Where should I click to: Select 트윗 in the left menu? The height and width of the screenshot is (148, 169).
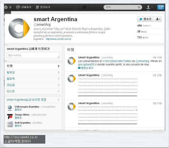click(33, 66)
